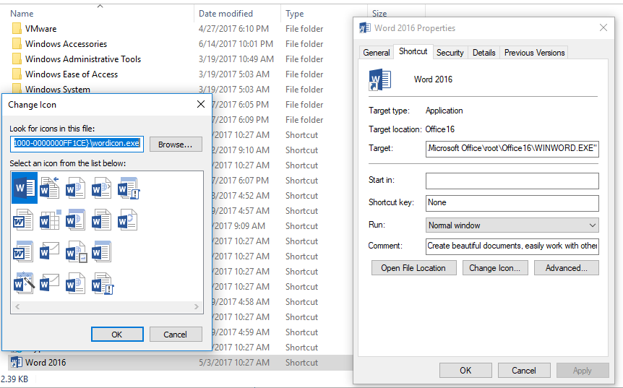623x388 pixels.
Task: Click OK in Word 2016 Properties
Action: [465, 371]
